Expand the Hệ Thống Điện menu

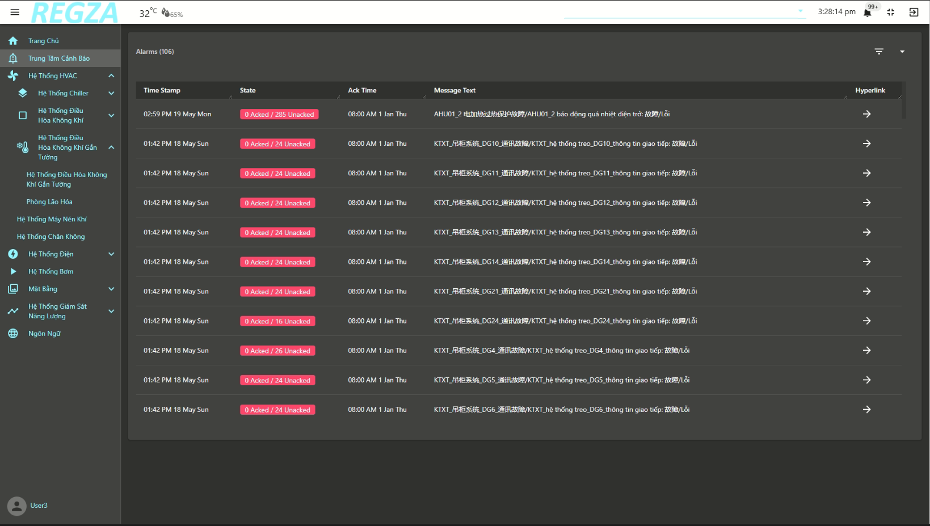pos(111,254)
